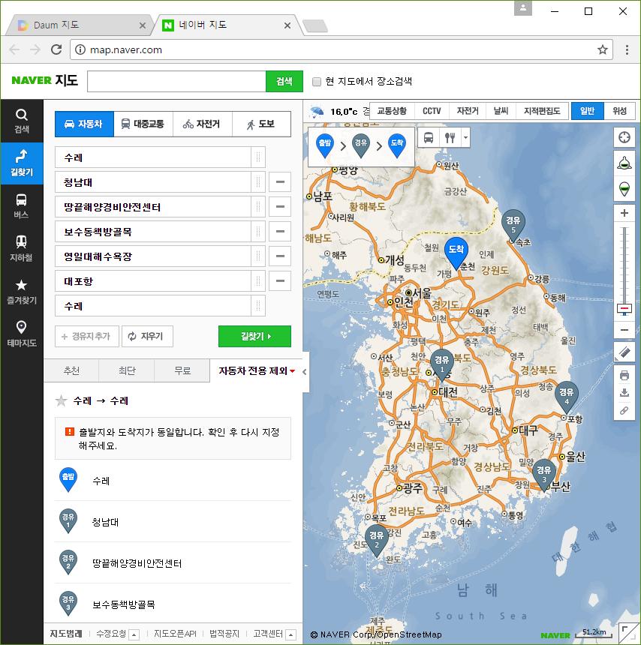Viewport: 641px width, 645px height.
Task: Click the print map icon
Action: coord(624,376)
